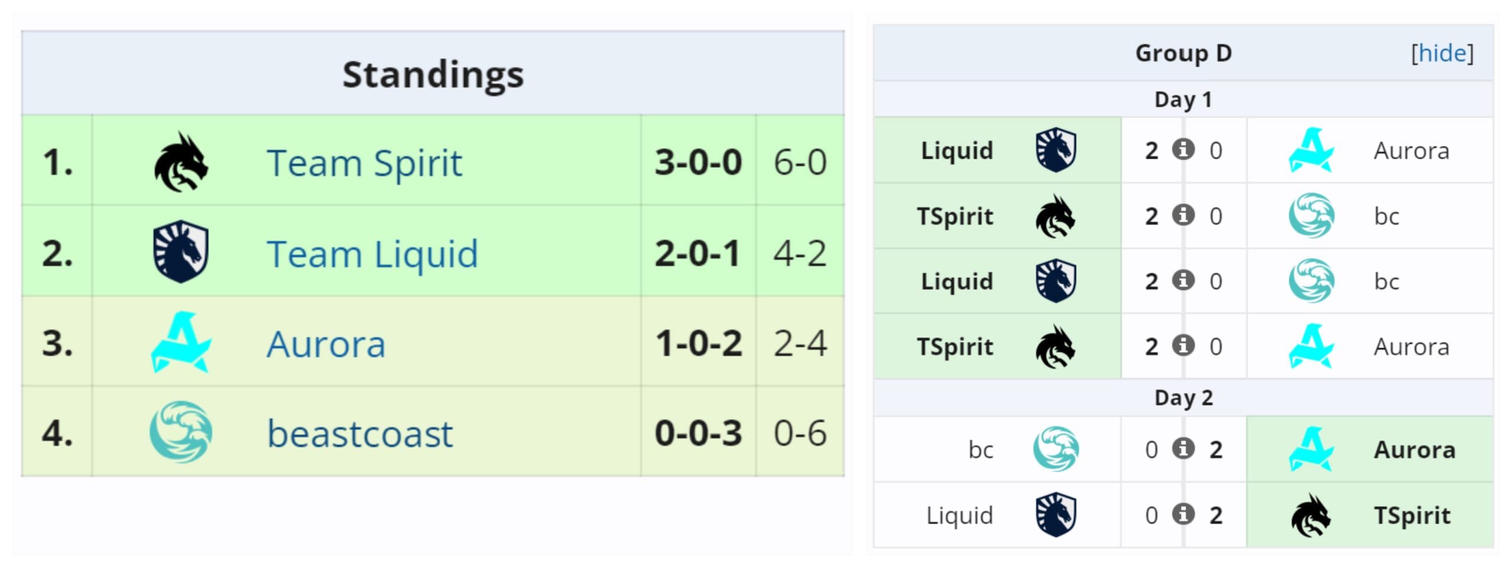Click the Team Spirit dragon logo in standings
The image size is (1512, 567).
pyautogui.click(x=181, y=162)
